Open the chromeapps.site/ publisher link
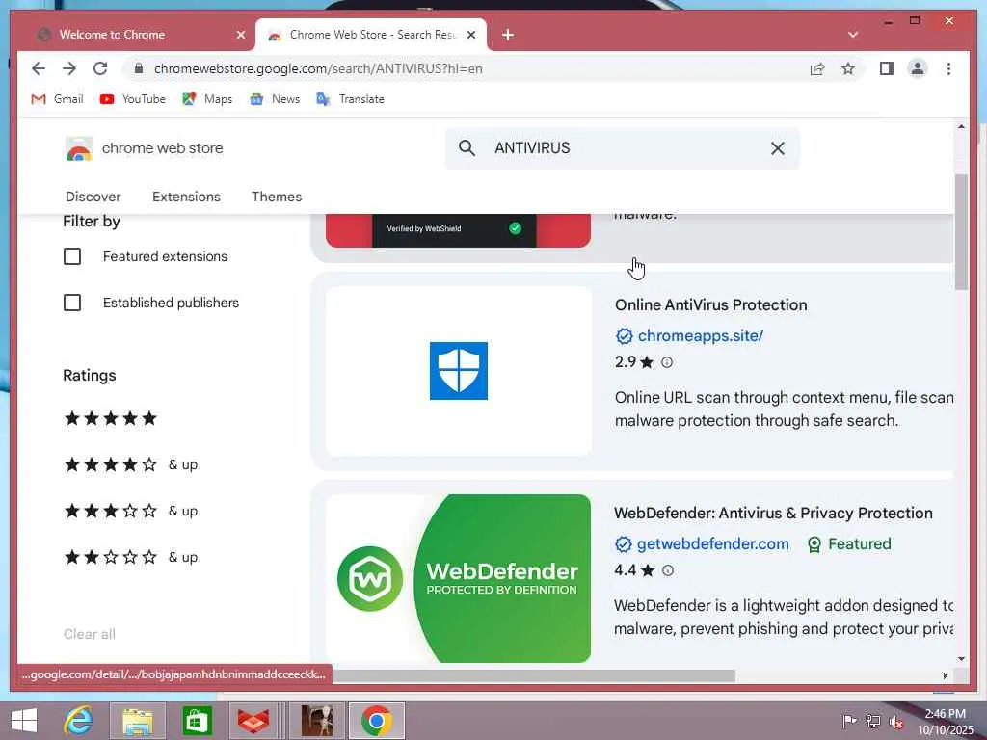 [x=700, y=336]
